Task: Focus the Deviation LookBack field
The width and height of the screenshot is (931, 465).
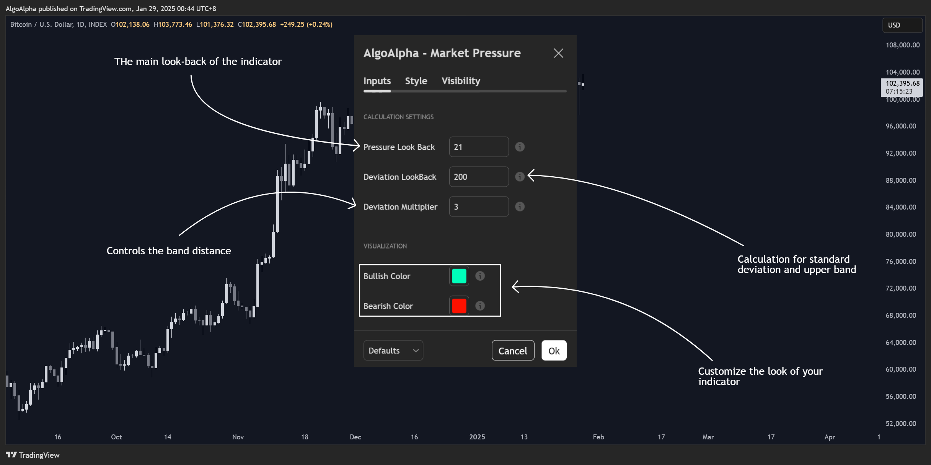Action: [479, 177]
